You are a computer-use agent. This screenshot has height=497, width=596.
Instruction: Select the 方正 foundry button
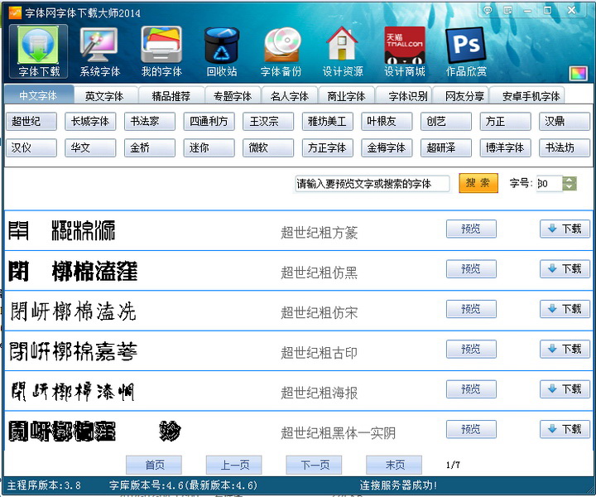[506, 121]
